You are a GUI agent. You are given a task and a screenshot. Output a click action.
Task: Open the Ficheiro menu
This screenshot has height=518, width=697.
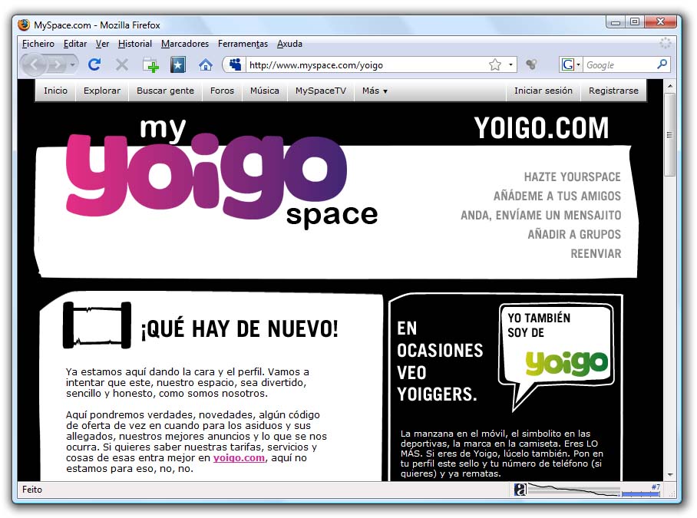(x=38, y=44)
